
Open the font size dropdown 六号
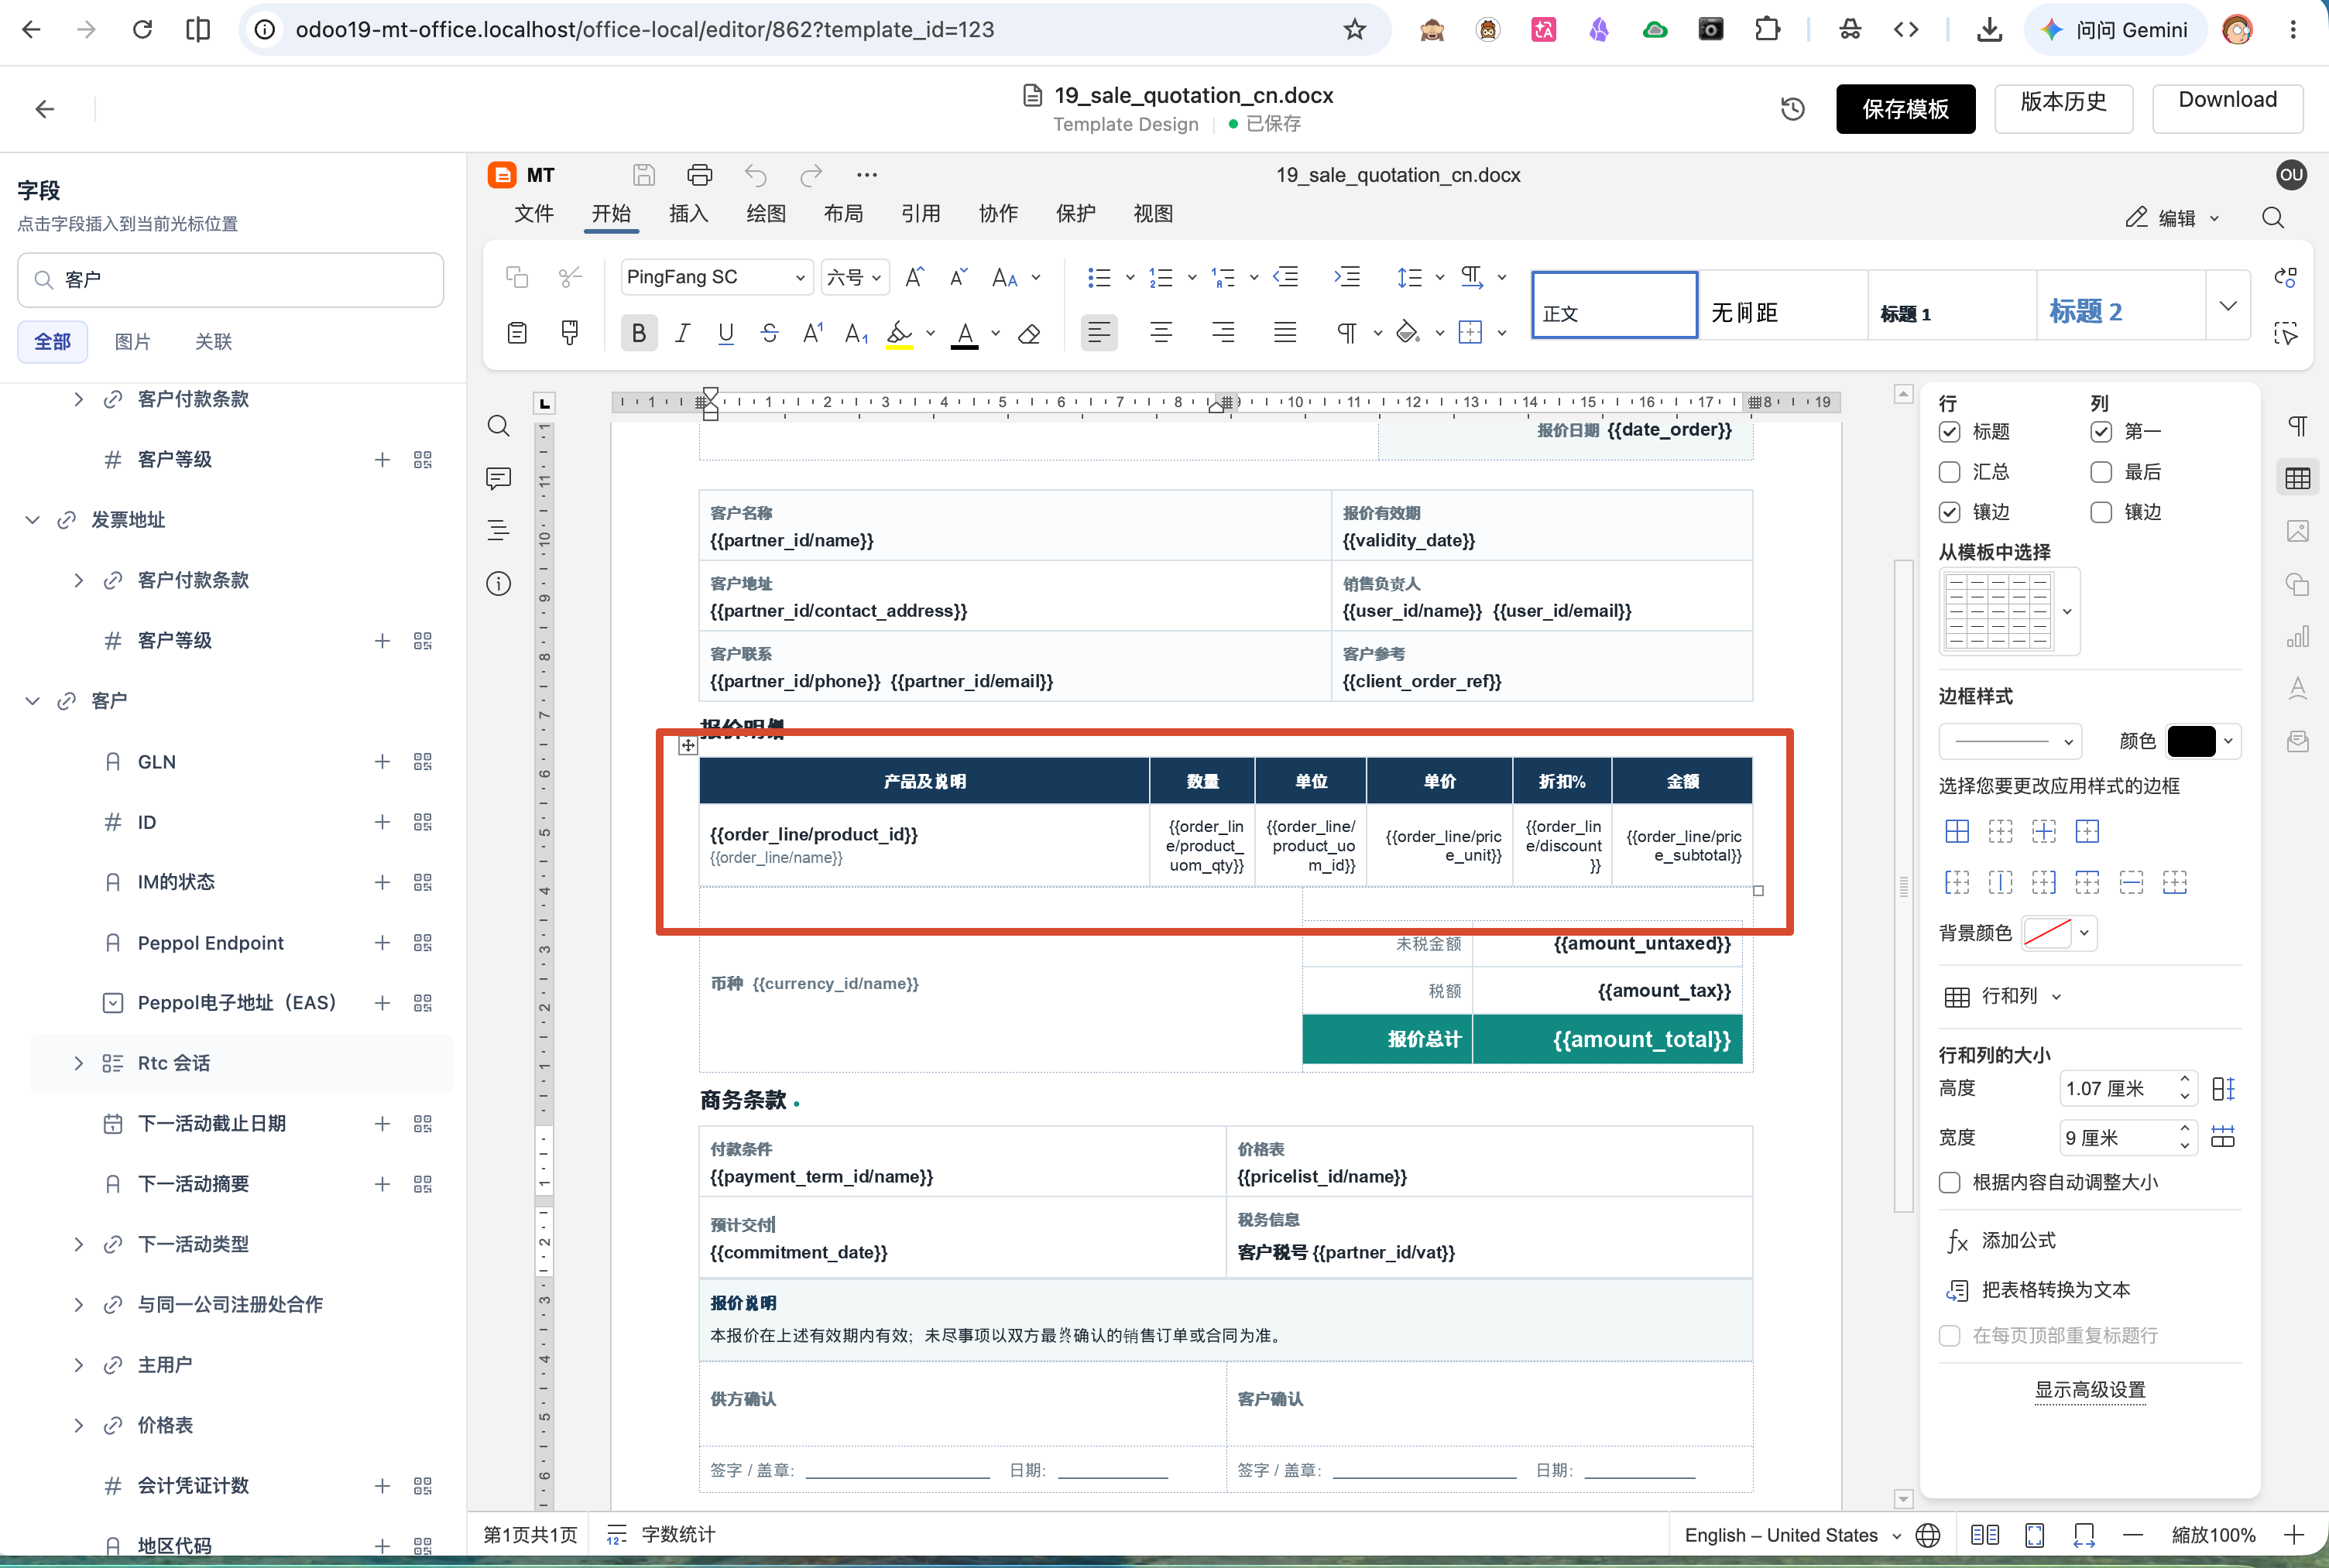(856, 277)
